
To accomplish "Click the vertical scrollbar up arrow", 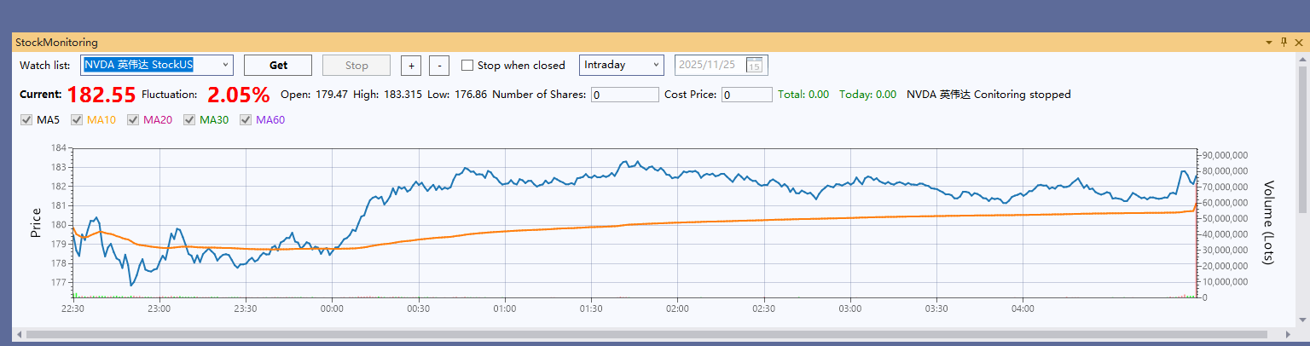I will coord(1301,61).
